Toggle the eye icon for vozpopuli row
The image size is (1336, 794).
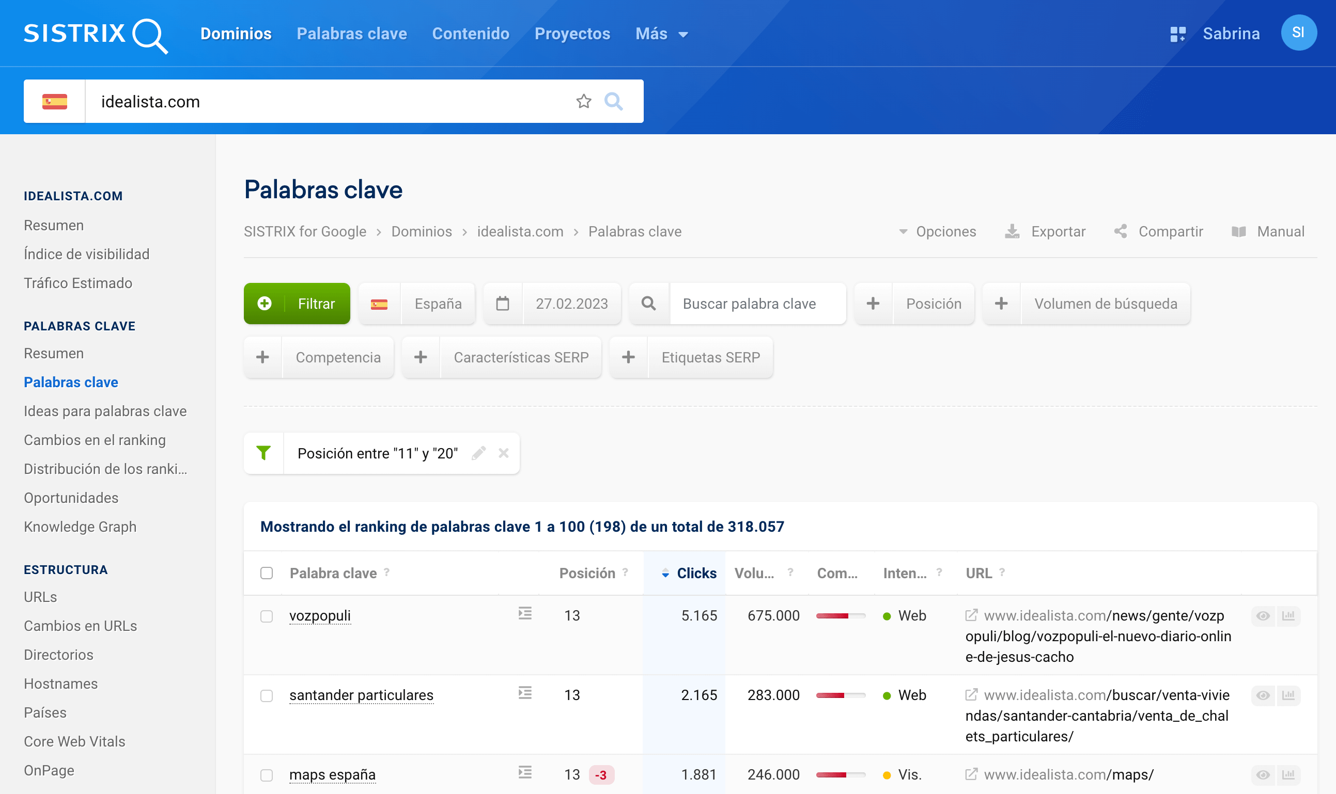(1263, 616)
